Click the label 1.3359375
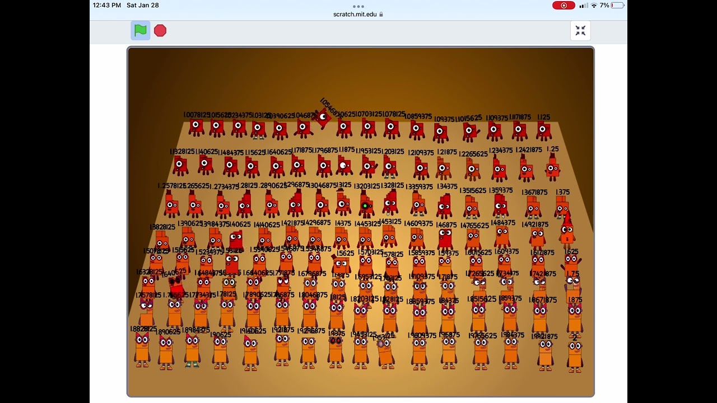The width and height of the screenshot is (717, 403). [419, 187]
